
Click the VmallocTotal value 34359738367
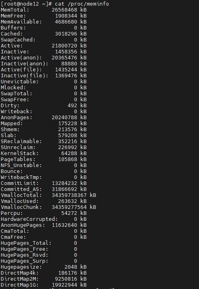pyautogui.click(x=69, y=195)
